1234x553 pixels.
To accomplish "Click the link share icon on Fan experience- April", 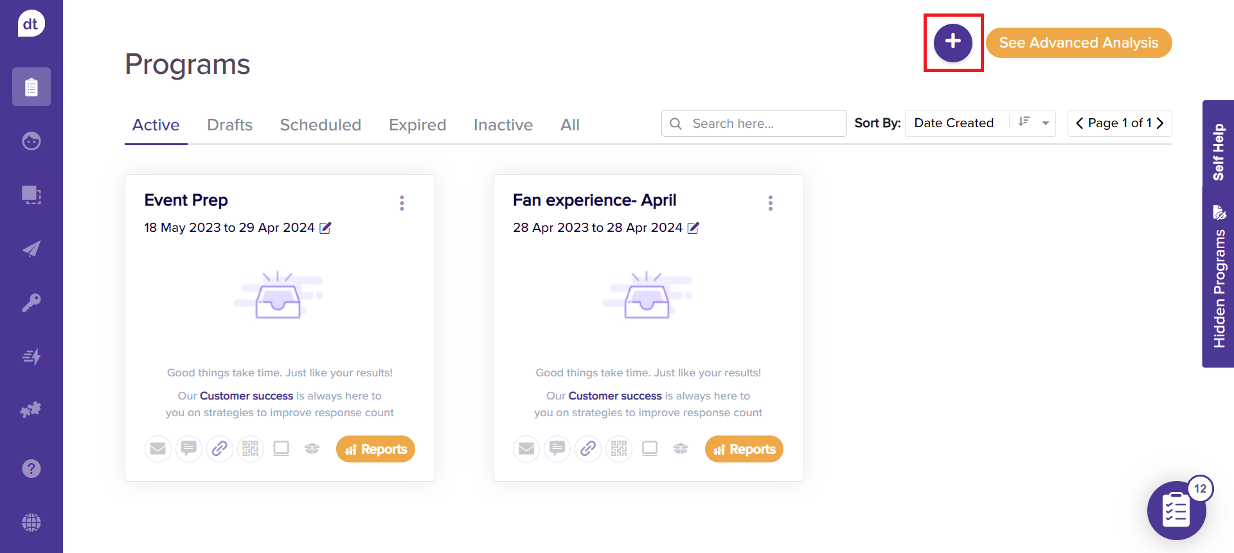I will 588,448.
